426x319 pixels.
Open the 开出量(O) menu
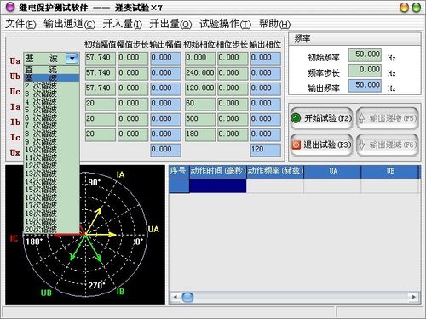tap(170, 24)
